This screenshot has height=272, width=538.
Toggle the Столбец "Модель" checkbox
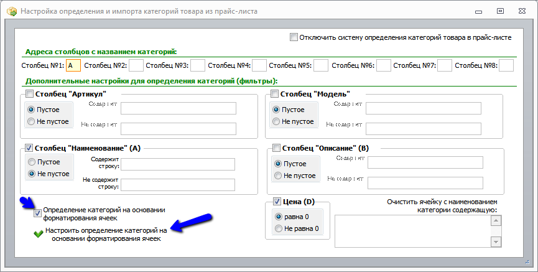[274, 94]
